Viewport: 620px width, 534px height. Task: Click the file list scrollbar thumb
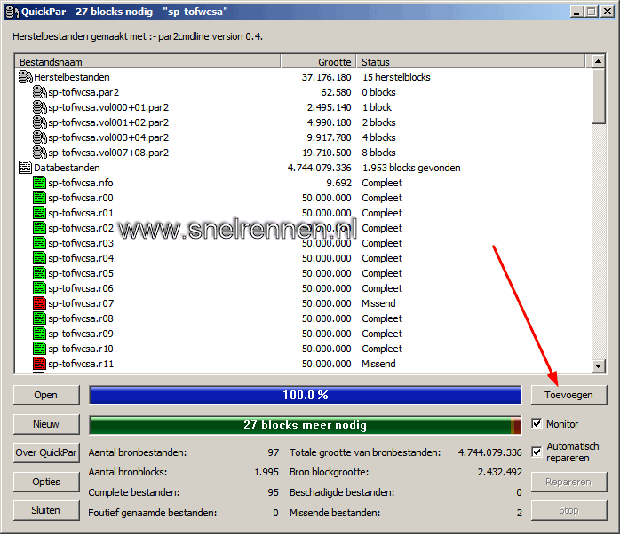tap(599, 97)
